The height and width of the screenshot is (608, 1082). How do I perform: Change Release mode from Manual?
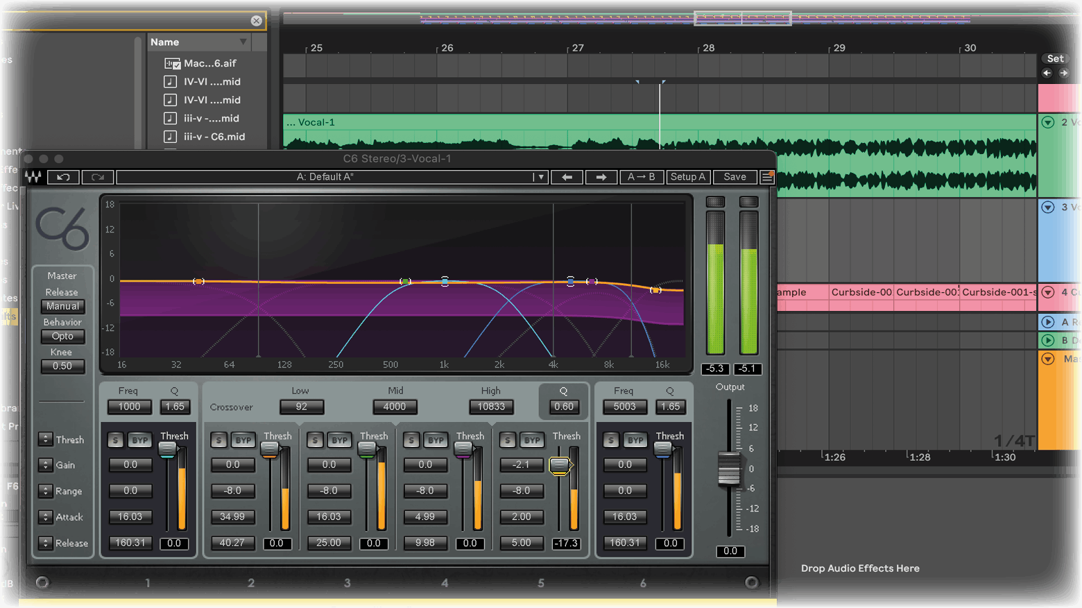(62, 306)
